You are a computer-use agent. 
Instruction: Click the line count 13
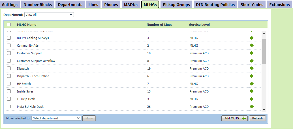pyautogui.click(x=149, y=91)
